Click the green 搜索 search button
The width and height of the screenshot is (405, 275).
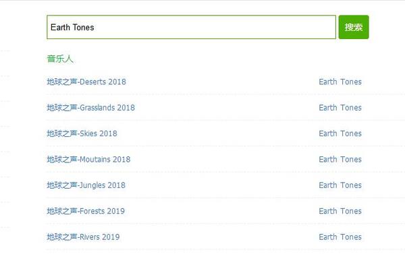pos(353,28)
